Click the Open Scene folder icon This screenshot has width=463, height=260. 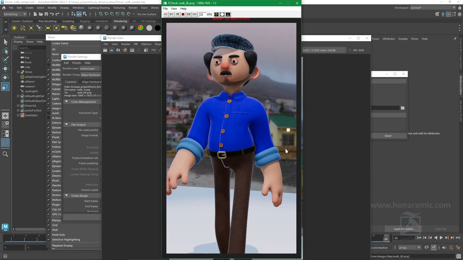tap(41, 14)
